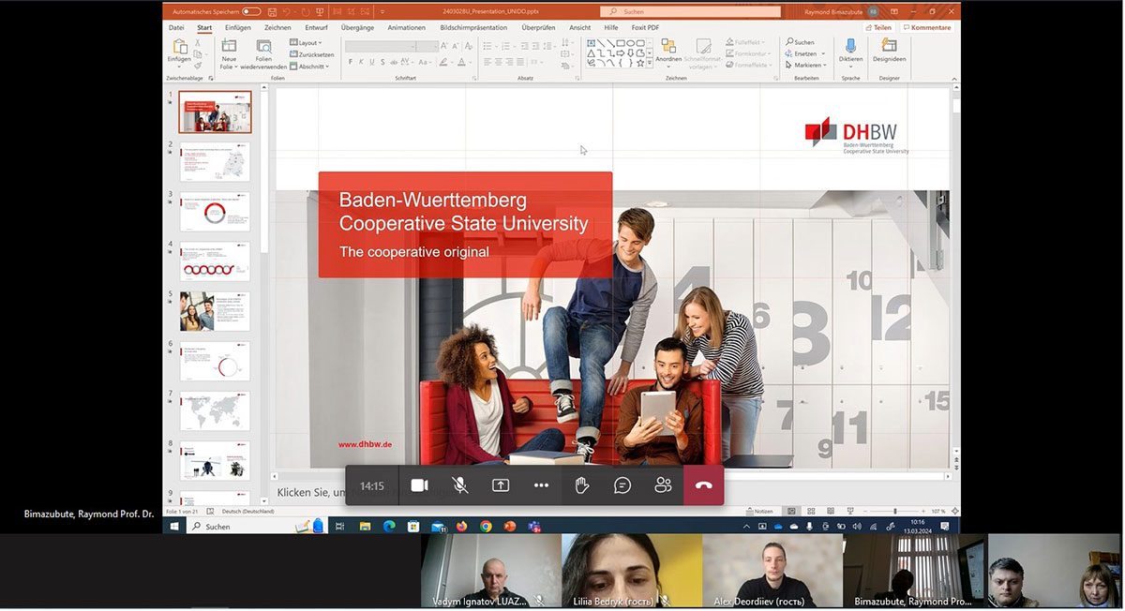Select slide 5 thumbnail
This screenshot has height=611, width=1125.
click(x=215, y=311)
